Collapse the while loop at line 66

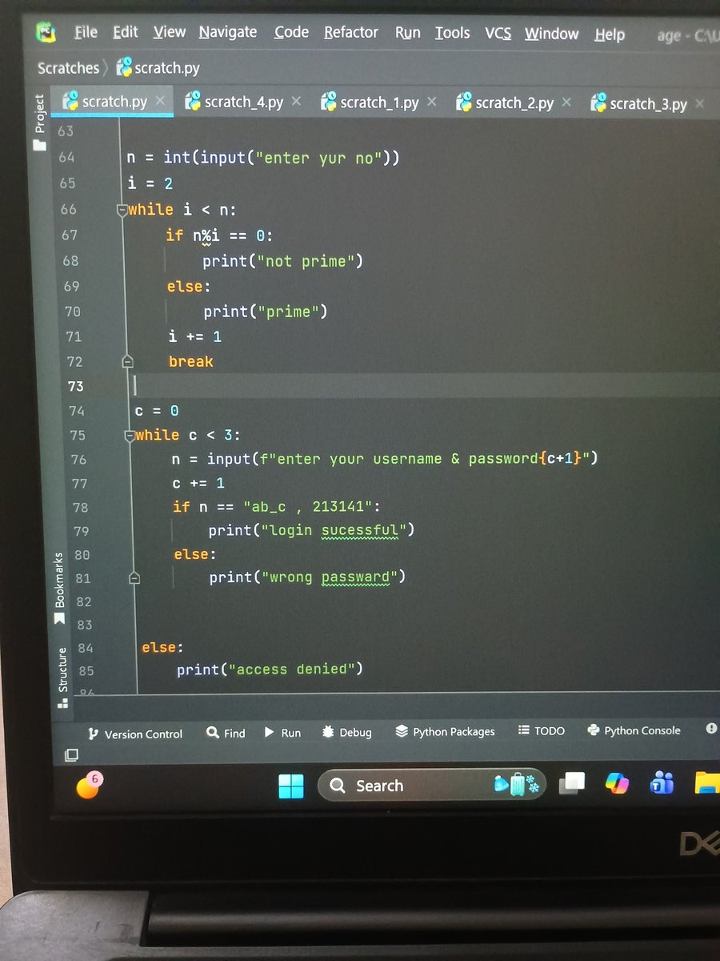click(122, 209)
